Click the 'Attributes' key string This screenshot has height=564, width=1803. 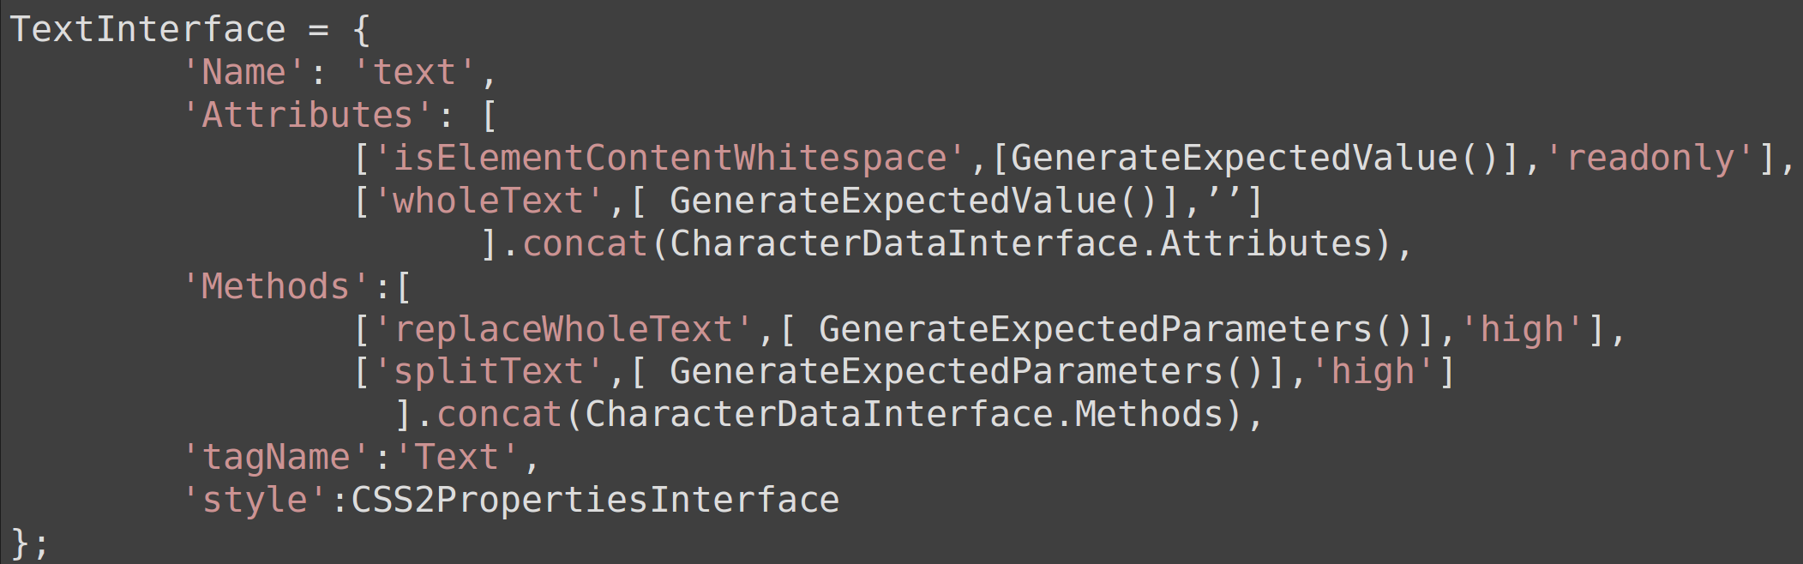pos(308,116)
